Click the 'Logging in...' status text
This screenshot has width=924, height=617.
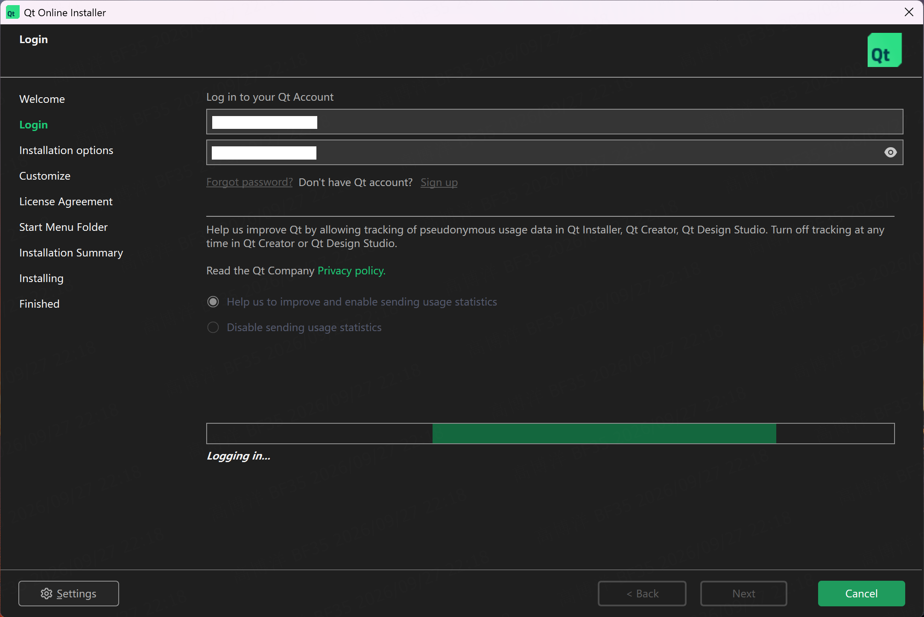[x=239, y=456]
